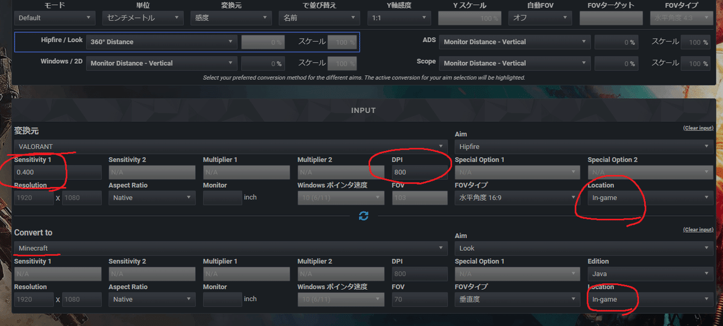Image resolution: width=723 pixels, height=326 pixels.
Task: Click Minecraft Resolution 1080 field
Action: pos(82,299)
